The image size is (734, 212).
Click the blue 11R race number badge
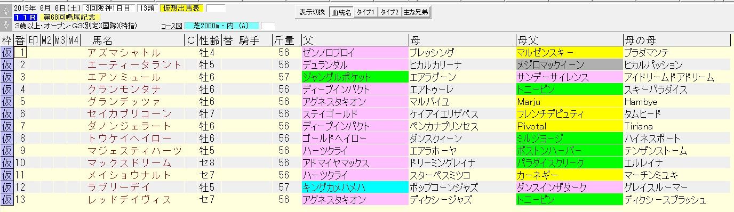[25, 17]
